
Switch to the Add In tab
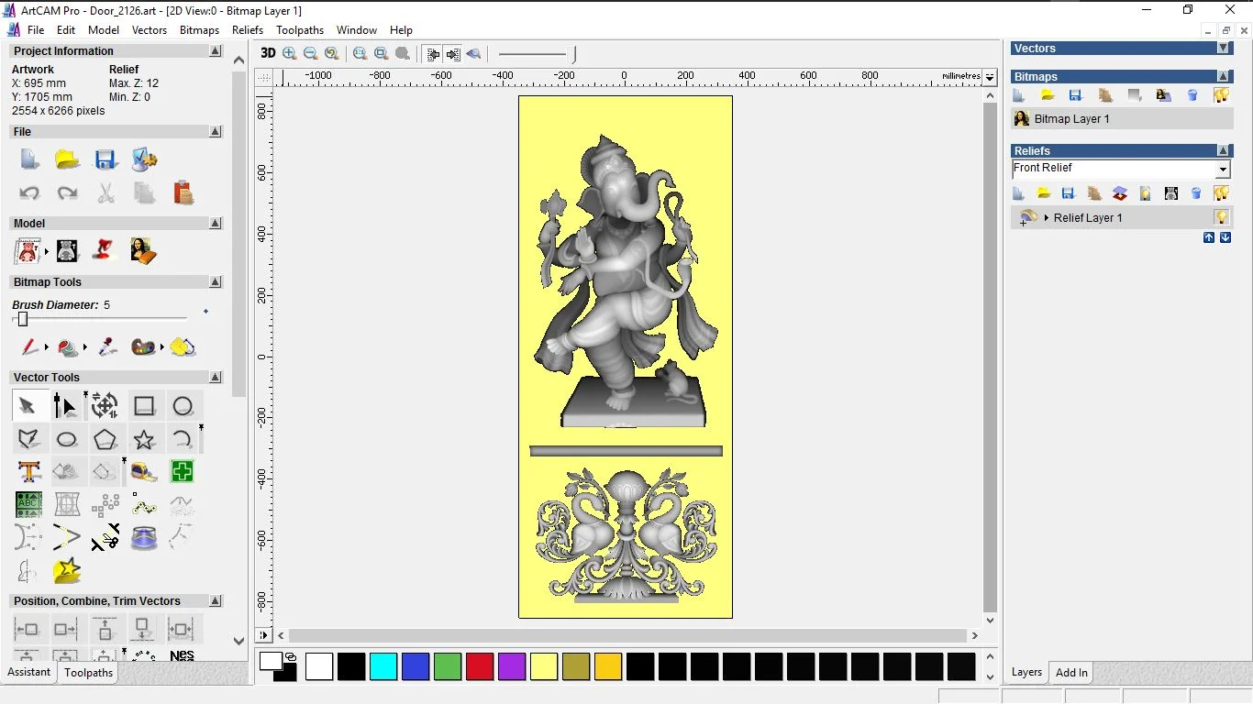(x=1071, y=673)
